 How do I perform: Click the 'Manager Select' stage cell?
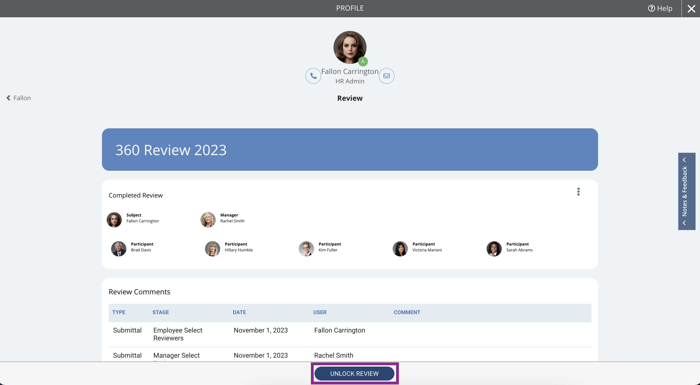pyautogui.click(x=177, y=355)
